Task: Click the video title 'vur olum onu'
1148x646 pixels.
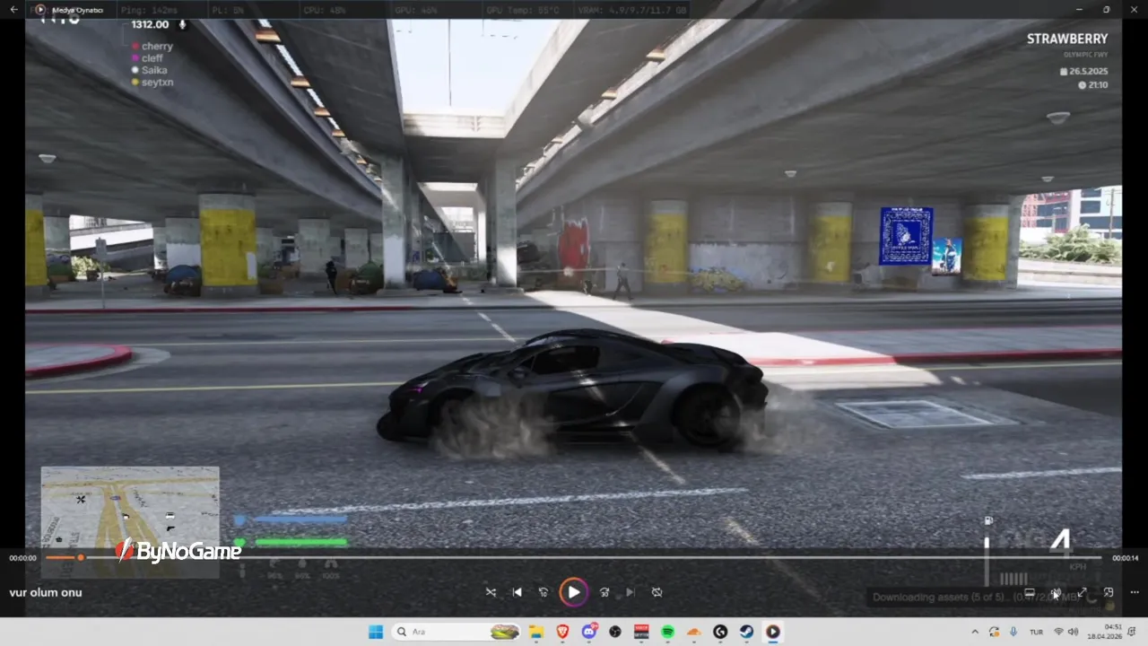Action: [46, 592]
